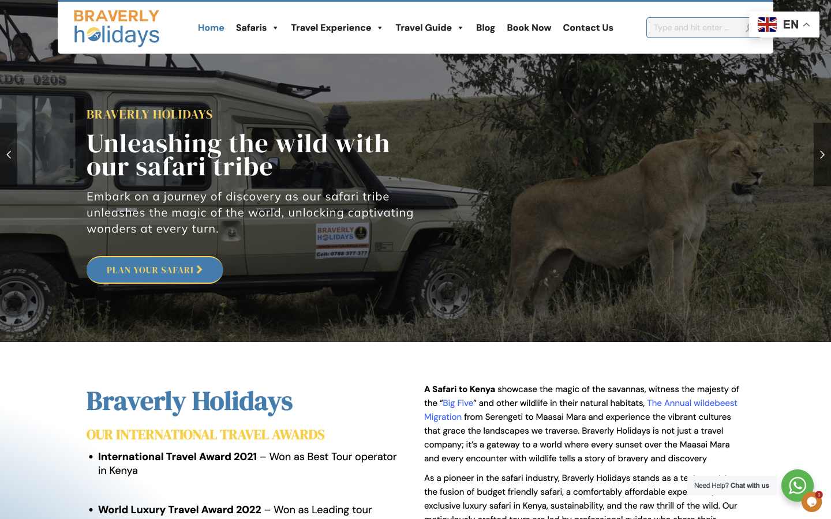Open the Contact Us page
This screenshot has height=519, width=831.
[x=587, y=28]
